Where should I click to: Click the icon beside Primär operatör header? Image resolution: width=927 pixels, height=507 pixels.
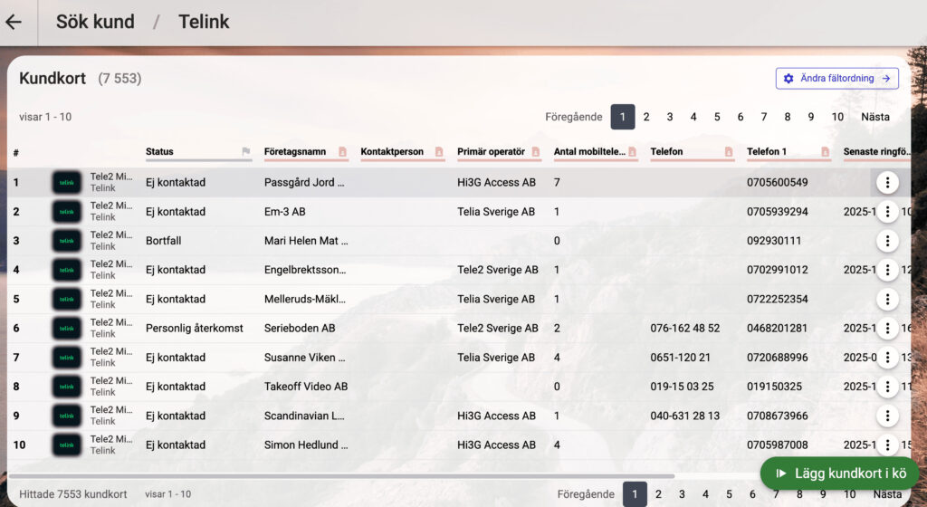point(536,152)
